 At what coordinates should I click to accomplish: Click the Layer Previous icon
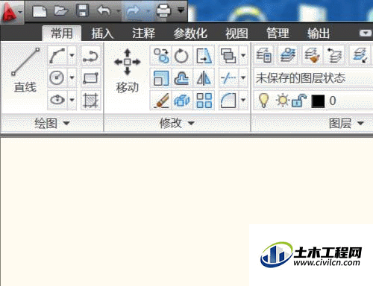click(335, 55)
